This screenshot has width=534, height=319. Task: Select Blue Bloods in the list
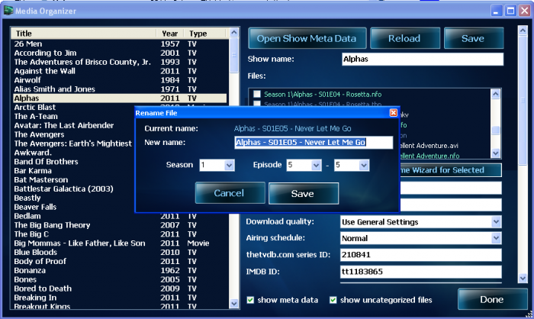tap(120, 252)
